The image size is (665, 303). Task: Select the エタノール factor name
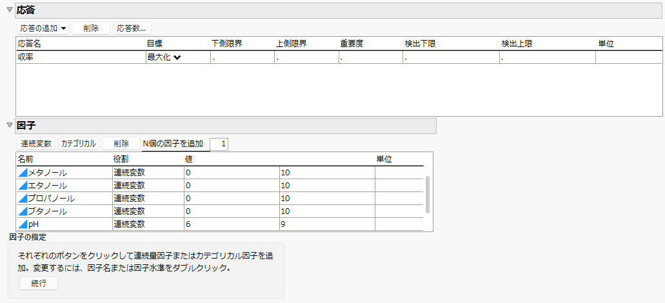(x=47, y=185)
